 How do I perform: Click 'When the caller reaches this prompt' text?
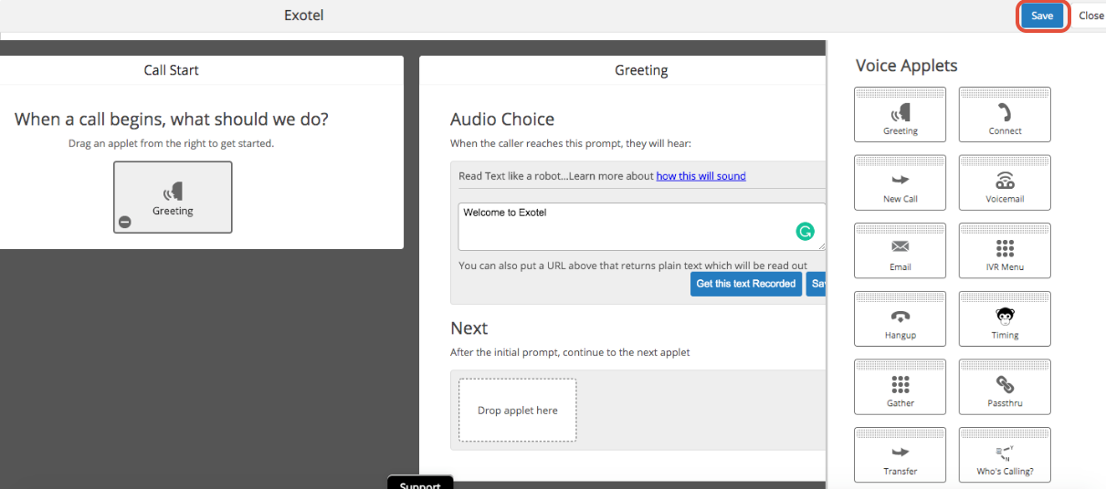point(571,144)
